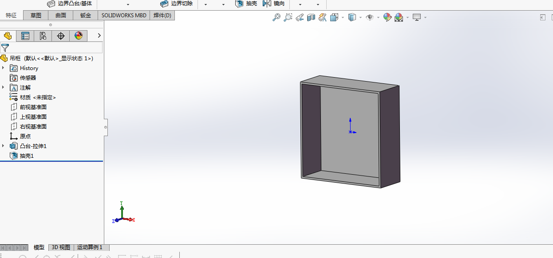Select the History tree item

(x=24, y=68)
